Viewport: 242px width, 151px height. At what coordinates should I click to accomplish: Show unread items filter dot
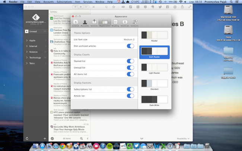[x=80, y=7]
